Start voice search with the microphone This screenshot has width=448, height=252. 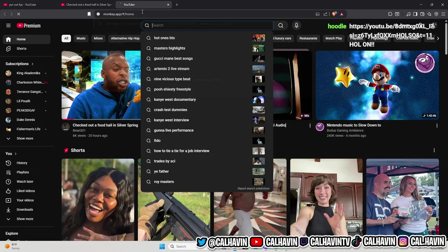pos(296,25)
